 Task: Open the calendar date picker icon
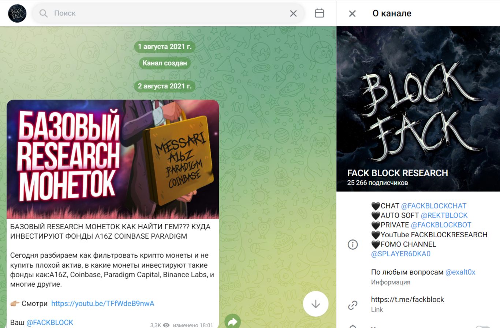pos(319,13)
